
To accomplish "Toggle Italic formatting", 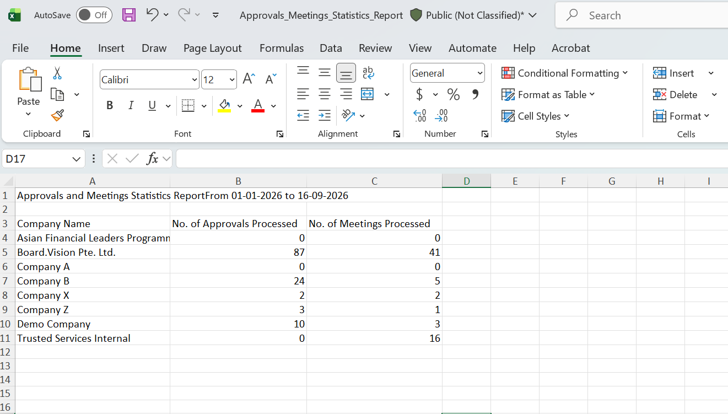I will point(131,105).
